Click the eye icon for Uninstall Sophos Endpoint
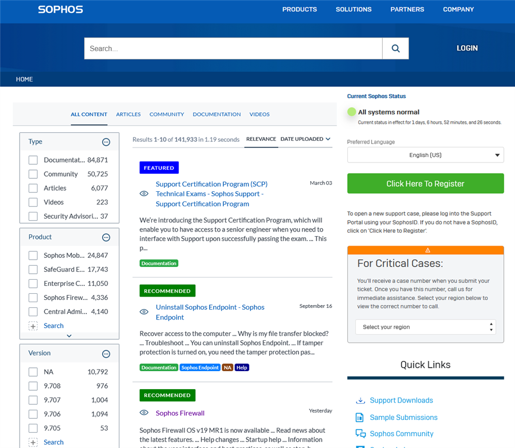The width and height of the screenshot is (515, 448). (144, 312)
